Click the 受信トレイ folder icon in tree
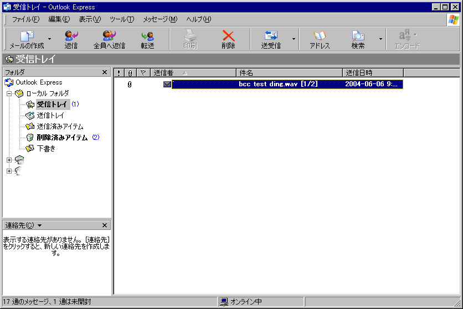The image size is (463, 309). pos(30,104)
